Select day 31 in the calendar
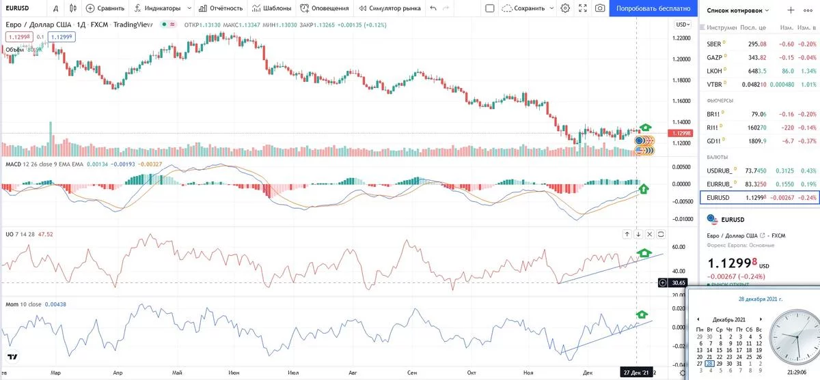The height and width of the screenshot is (380, 820). 739,364
